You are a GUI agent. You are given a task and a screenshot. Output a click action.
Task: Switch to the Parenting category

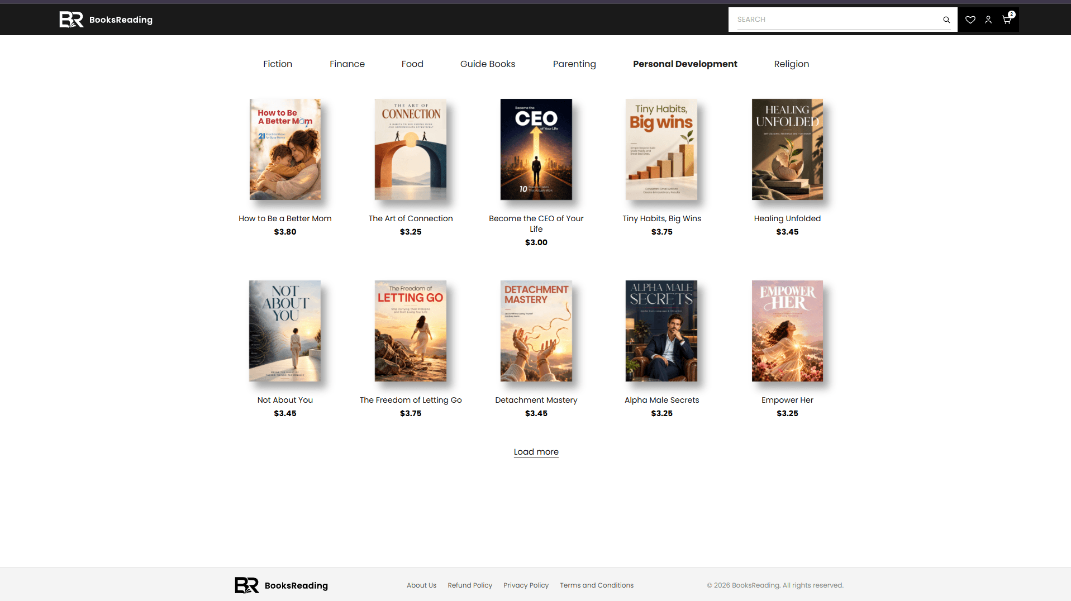coord(574,64)
